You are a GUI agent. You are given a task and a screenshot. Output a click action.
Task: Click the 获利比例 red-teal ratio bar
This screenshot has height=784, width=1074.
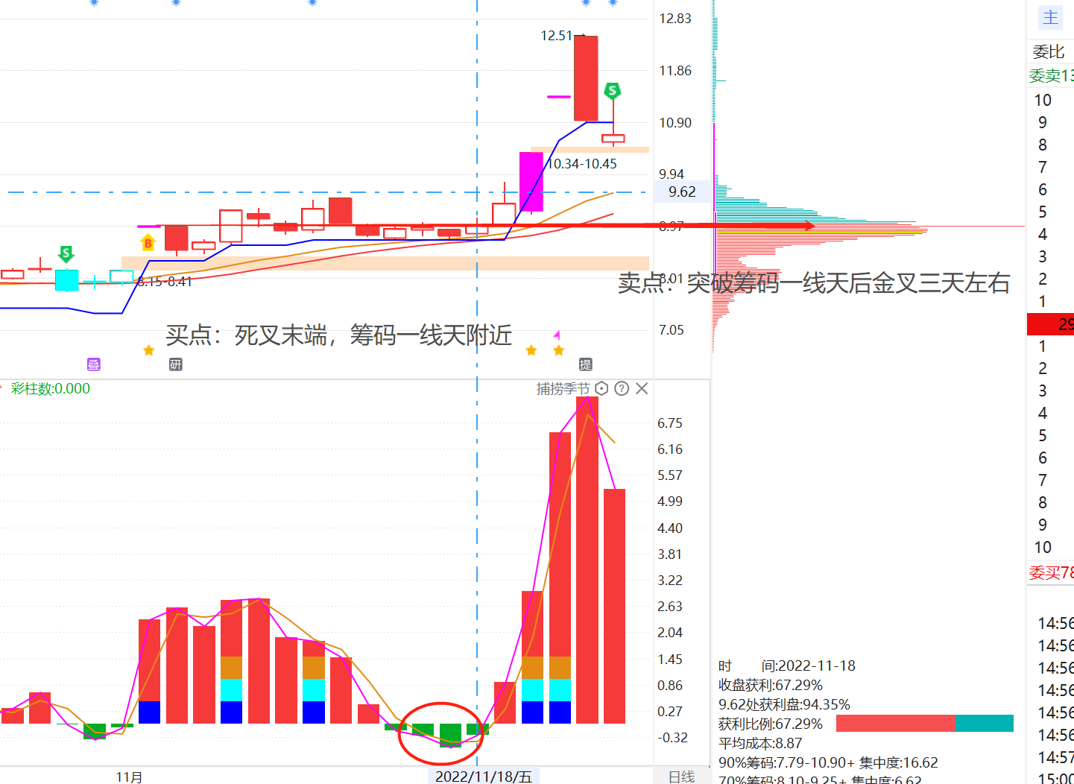pos(925,723)
